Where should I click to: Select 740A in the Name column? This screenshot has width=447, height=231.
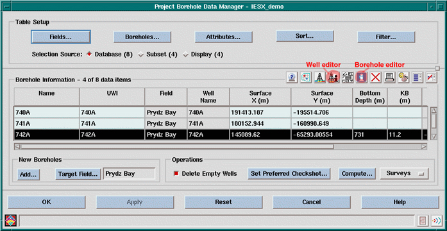(x=47, y=113)
